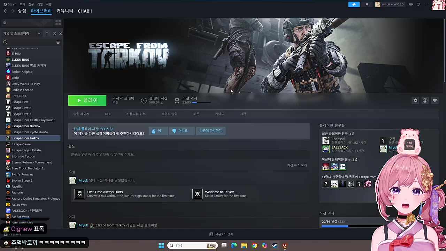Open the 토론 tab
The width and height of the screenshot is (446, 251).
click(196, 114)
